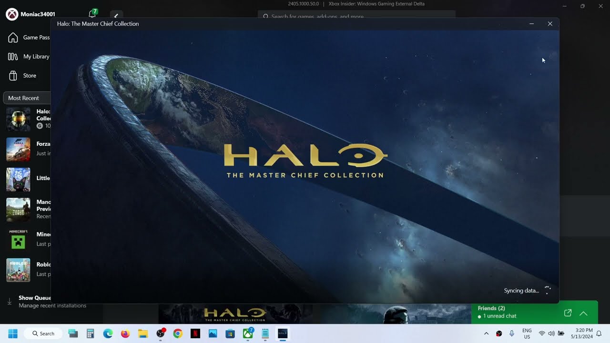Open the volume control in tray
Screen dimensions: 610x343
551,333
